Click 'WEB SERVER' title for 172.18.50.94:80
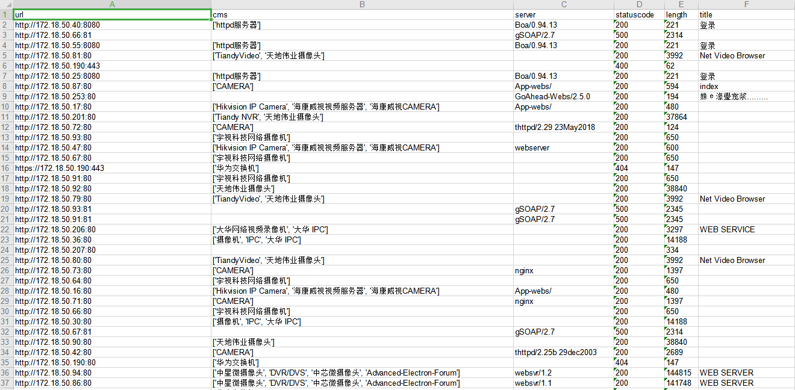 point(746,373)
